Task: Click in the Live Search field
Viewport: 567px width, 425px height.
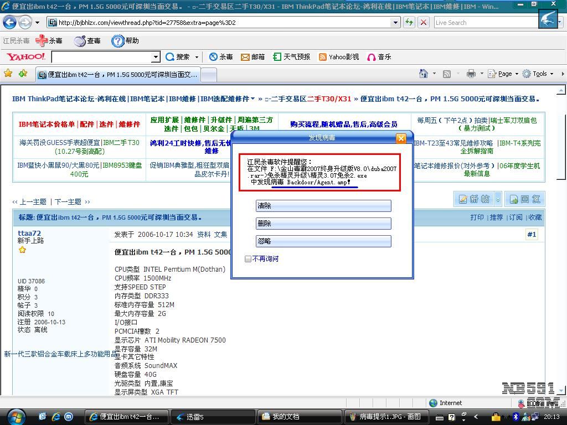Action: (x=484, y=23)
